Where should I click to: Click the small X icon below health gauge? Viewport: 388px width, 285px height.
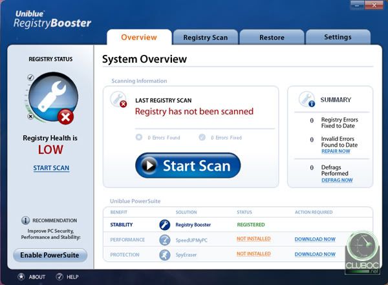point(30,116)
